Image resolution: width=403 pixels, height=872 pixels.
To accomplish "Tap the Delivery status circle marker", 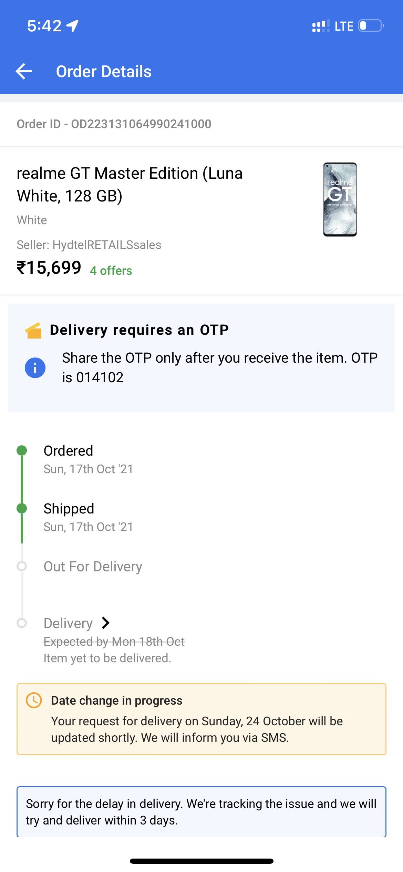I will tap(22, 623).
